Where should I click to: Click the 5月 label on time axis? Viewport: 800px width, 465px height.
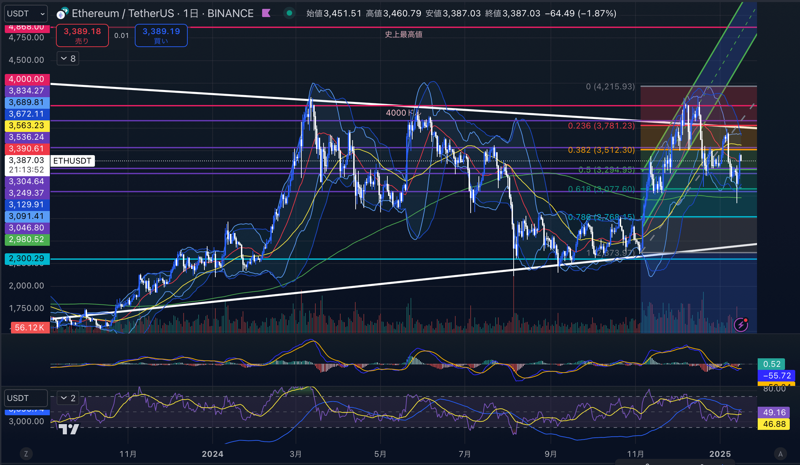click(380, 454)
